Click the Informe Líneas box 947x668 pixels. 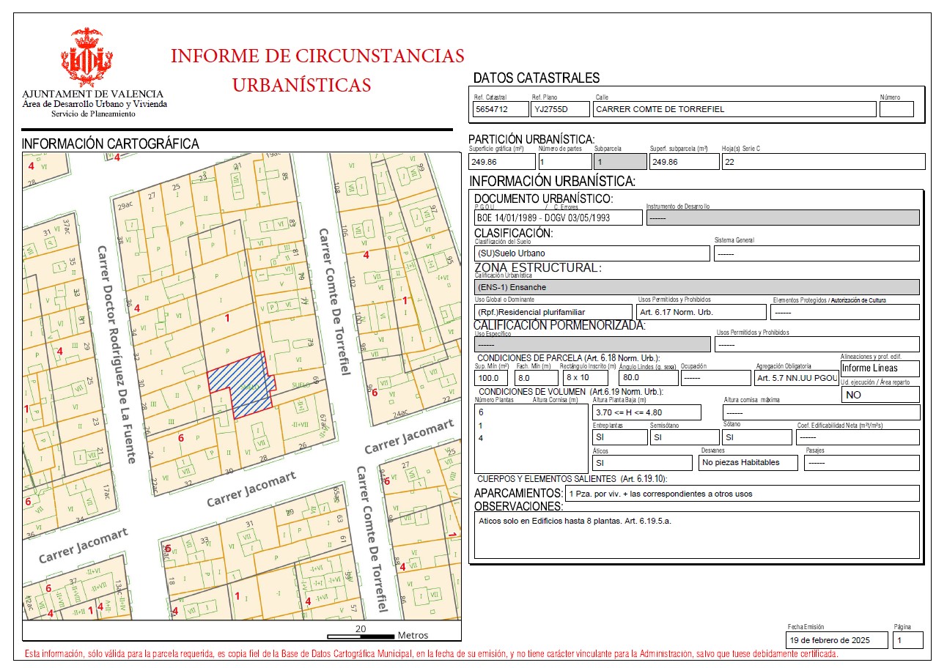pyautogui.click(x=880, y=368)
